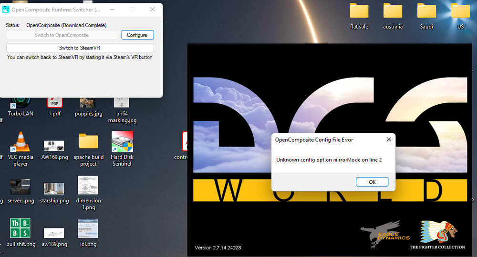Close the OpenComposite Runtime Switcher window
Screen dimensions: 477x257
[x=153, y=10]
